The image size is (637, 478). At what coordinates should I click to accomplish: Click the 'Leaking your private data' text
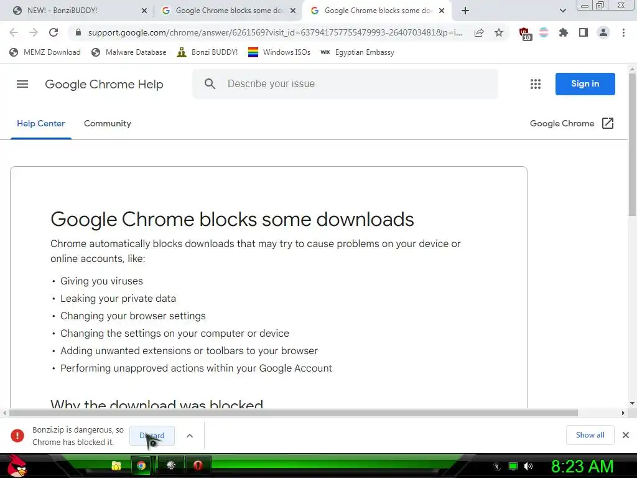118,298
